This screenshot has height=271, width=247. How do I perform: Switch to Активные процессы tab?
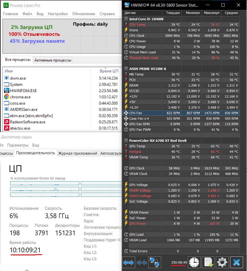[x=53, y=60]
